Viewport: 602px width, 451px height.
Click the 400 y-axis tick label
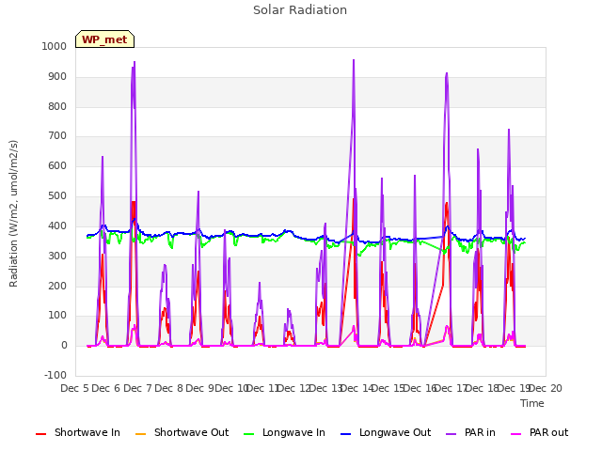(x=57, y=225)
